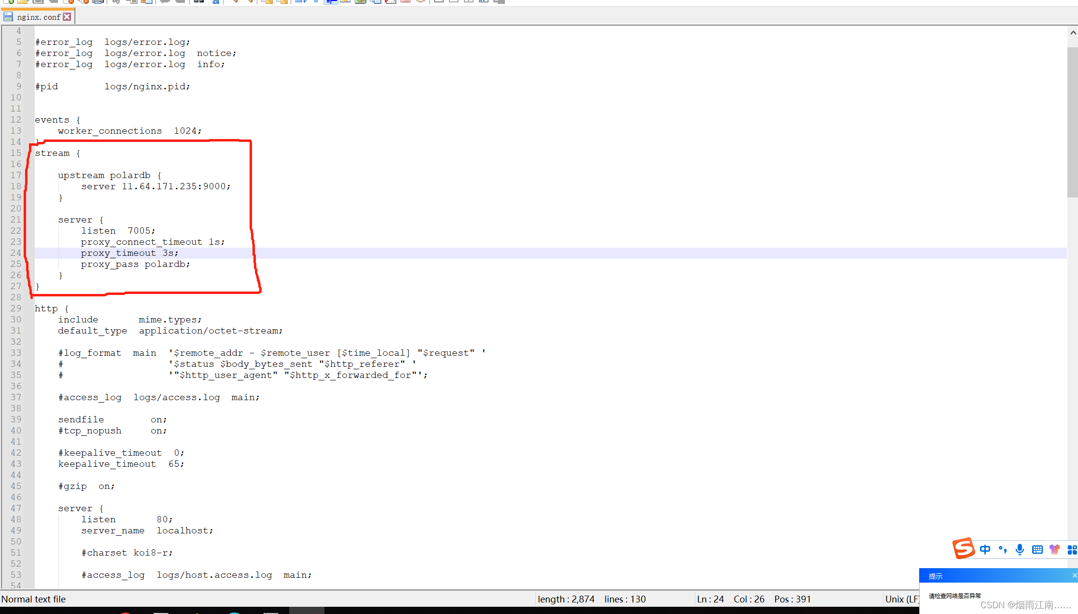1078x614 pixels.
Task: Select the nginx.conf document tab
Action: (x=39, y=17)
